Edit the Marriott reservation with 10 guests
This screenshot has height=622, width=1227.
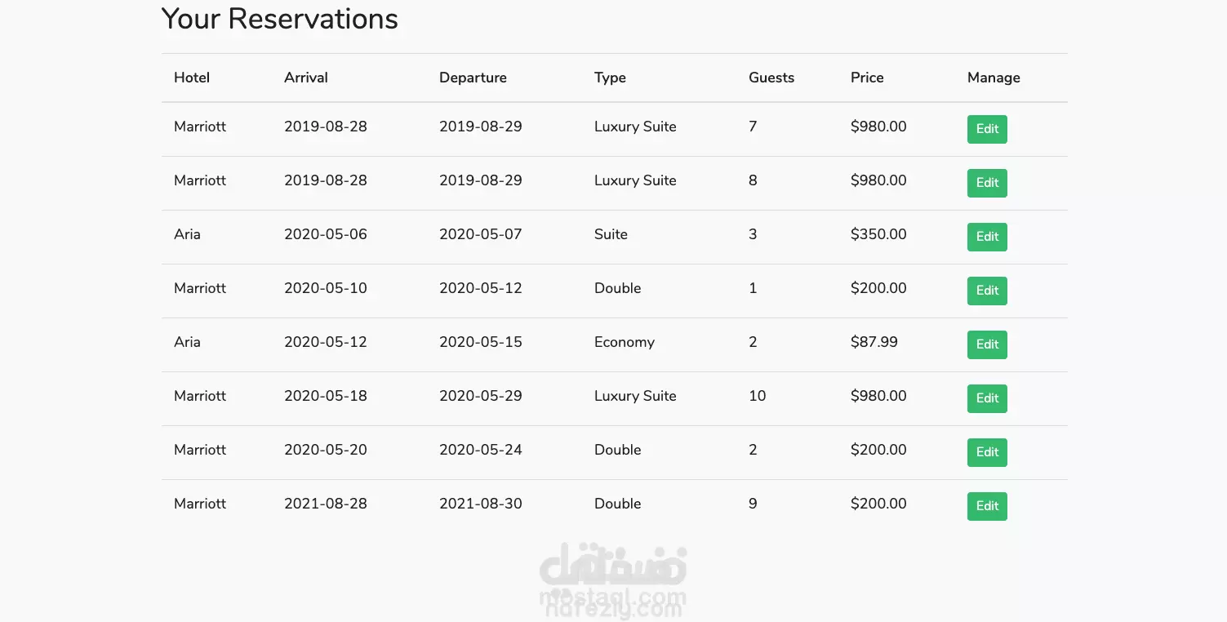pos(987,398)
